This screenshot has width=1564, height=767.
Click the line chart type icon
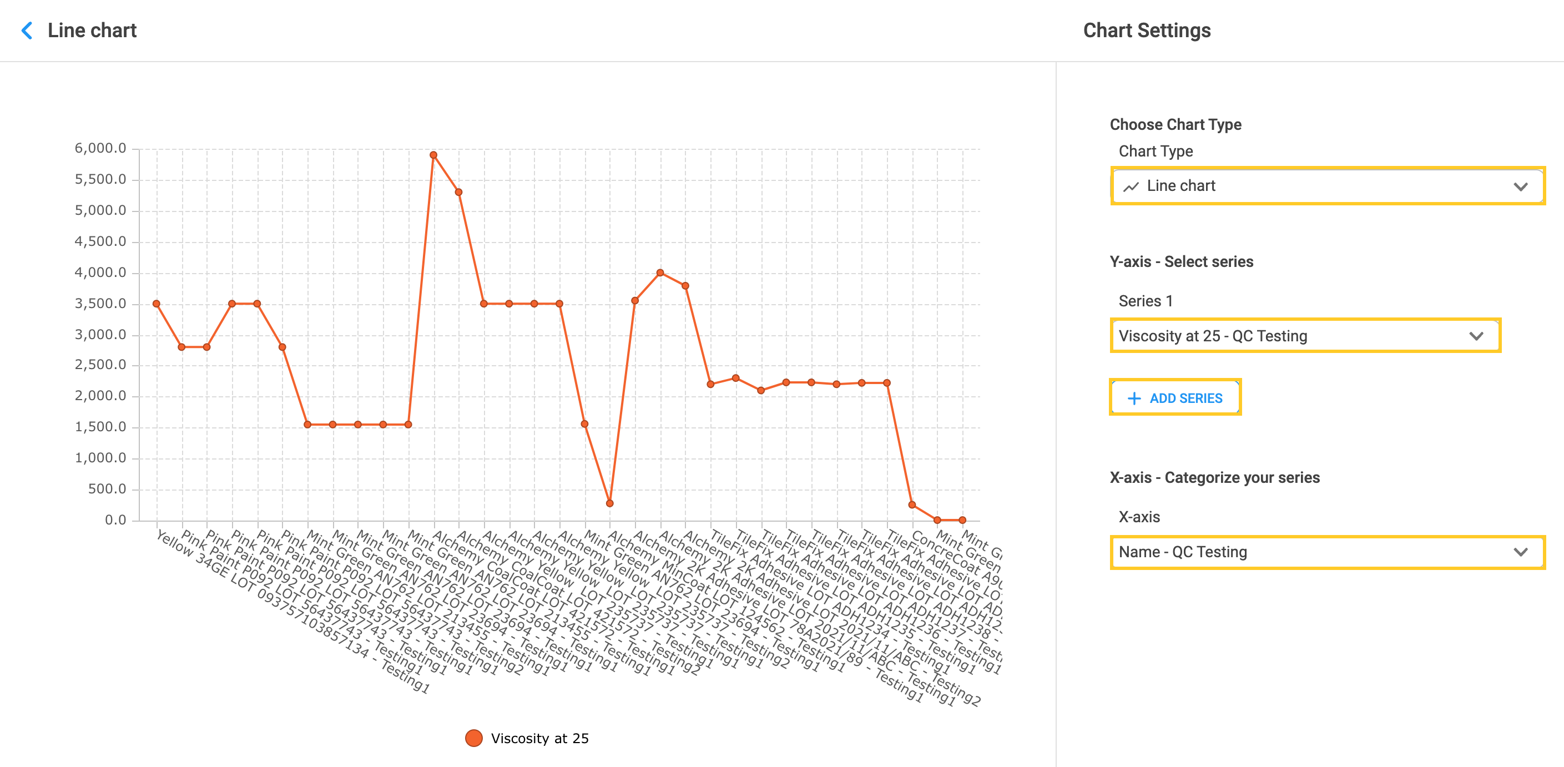pyautogui.click(x=1131, y=186)
